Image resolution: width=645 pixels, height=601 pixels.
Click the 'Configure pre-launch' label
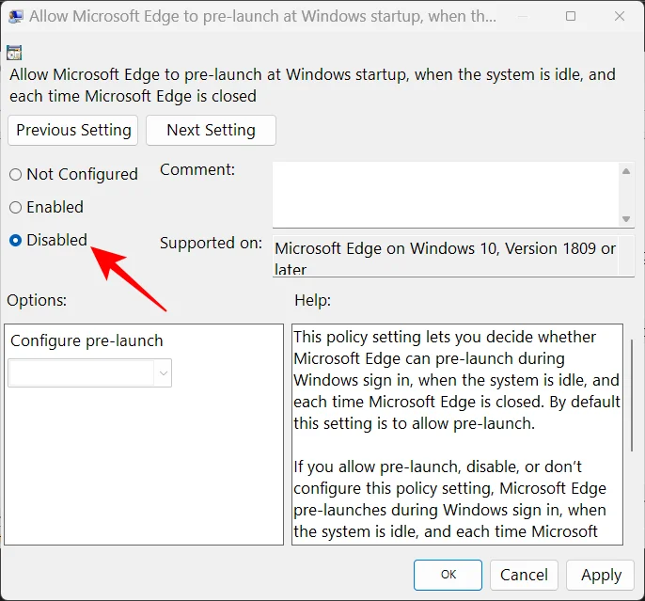point(87,341)
